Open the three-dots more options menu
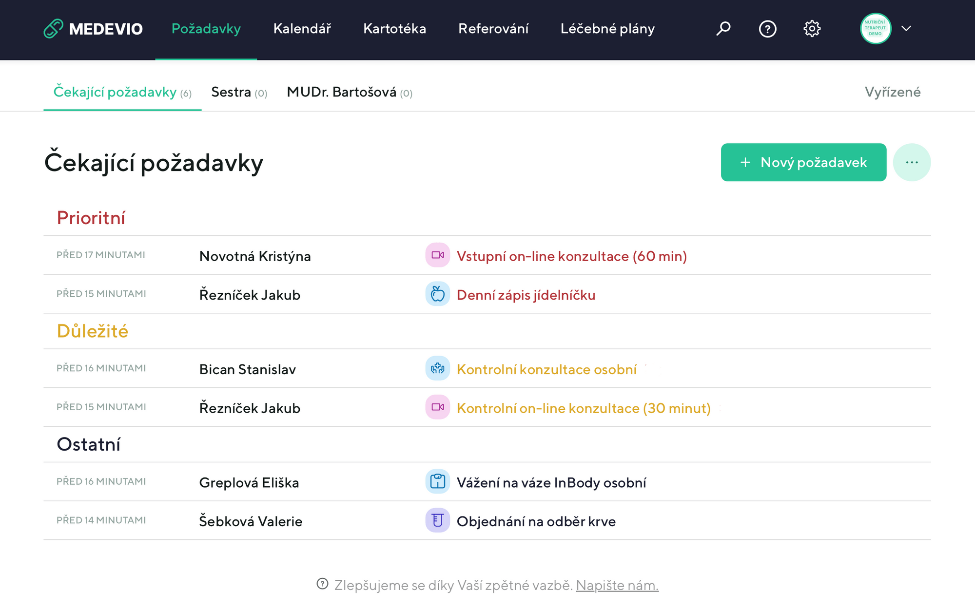Screen dimensions: 975x609 912,162
